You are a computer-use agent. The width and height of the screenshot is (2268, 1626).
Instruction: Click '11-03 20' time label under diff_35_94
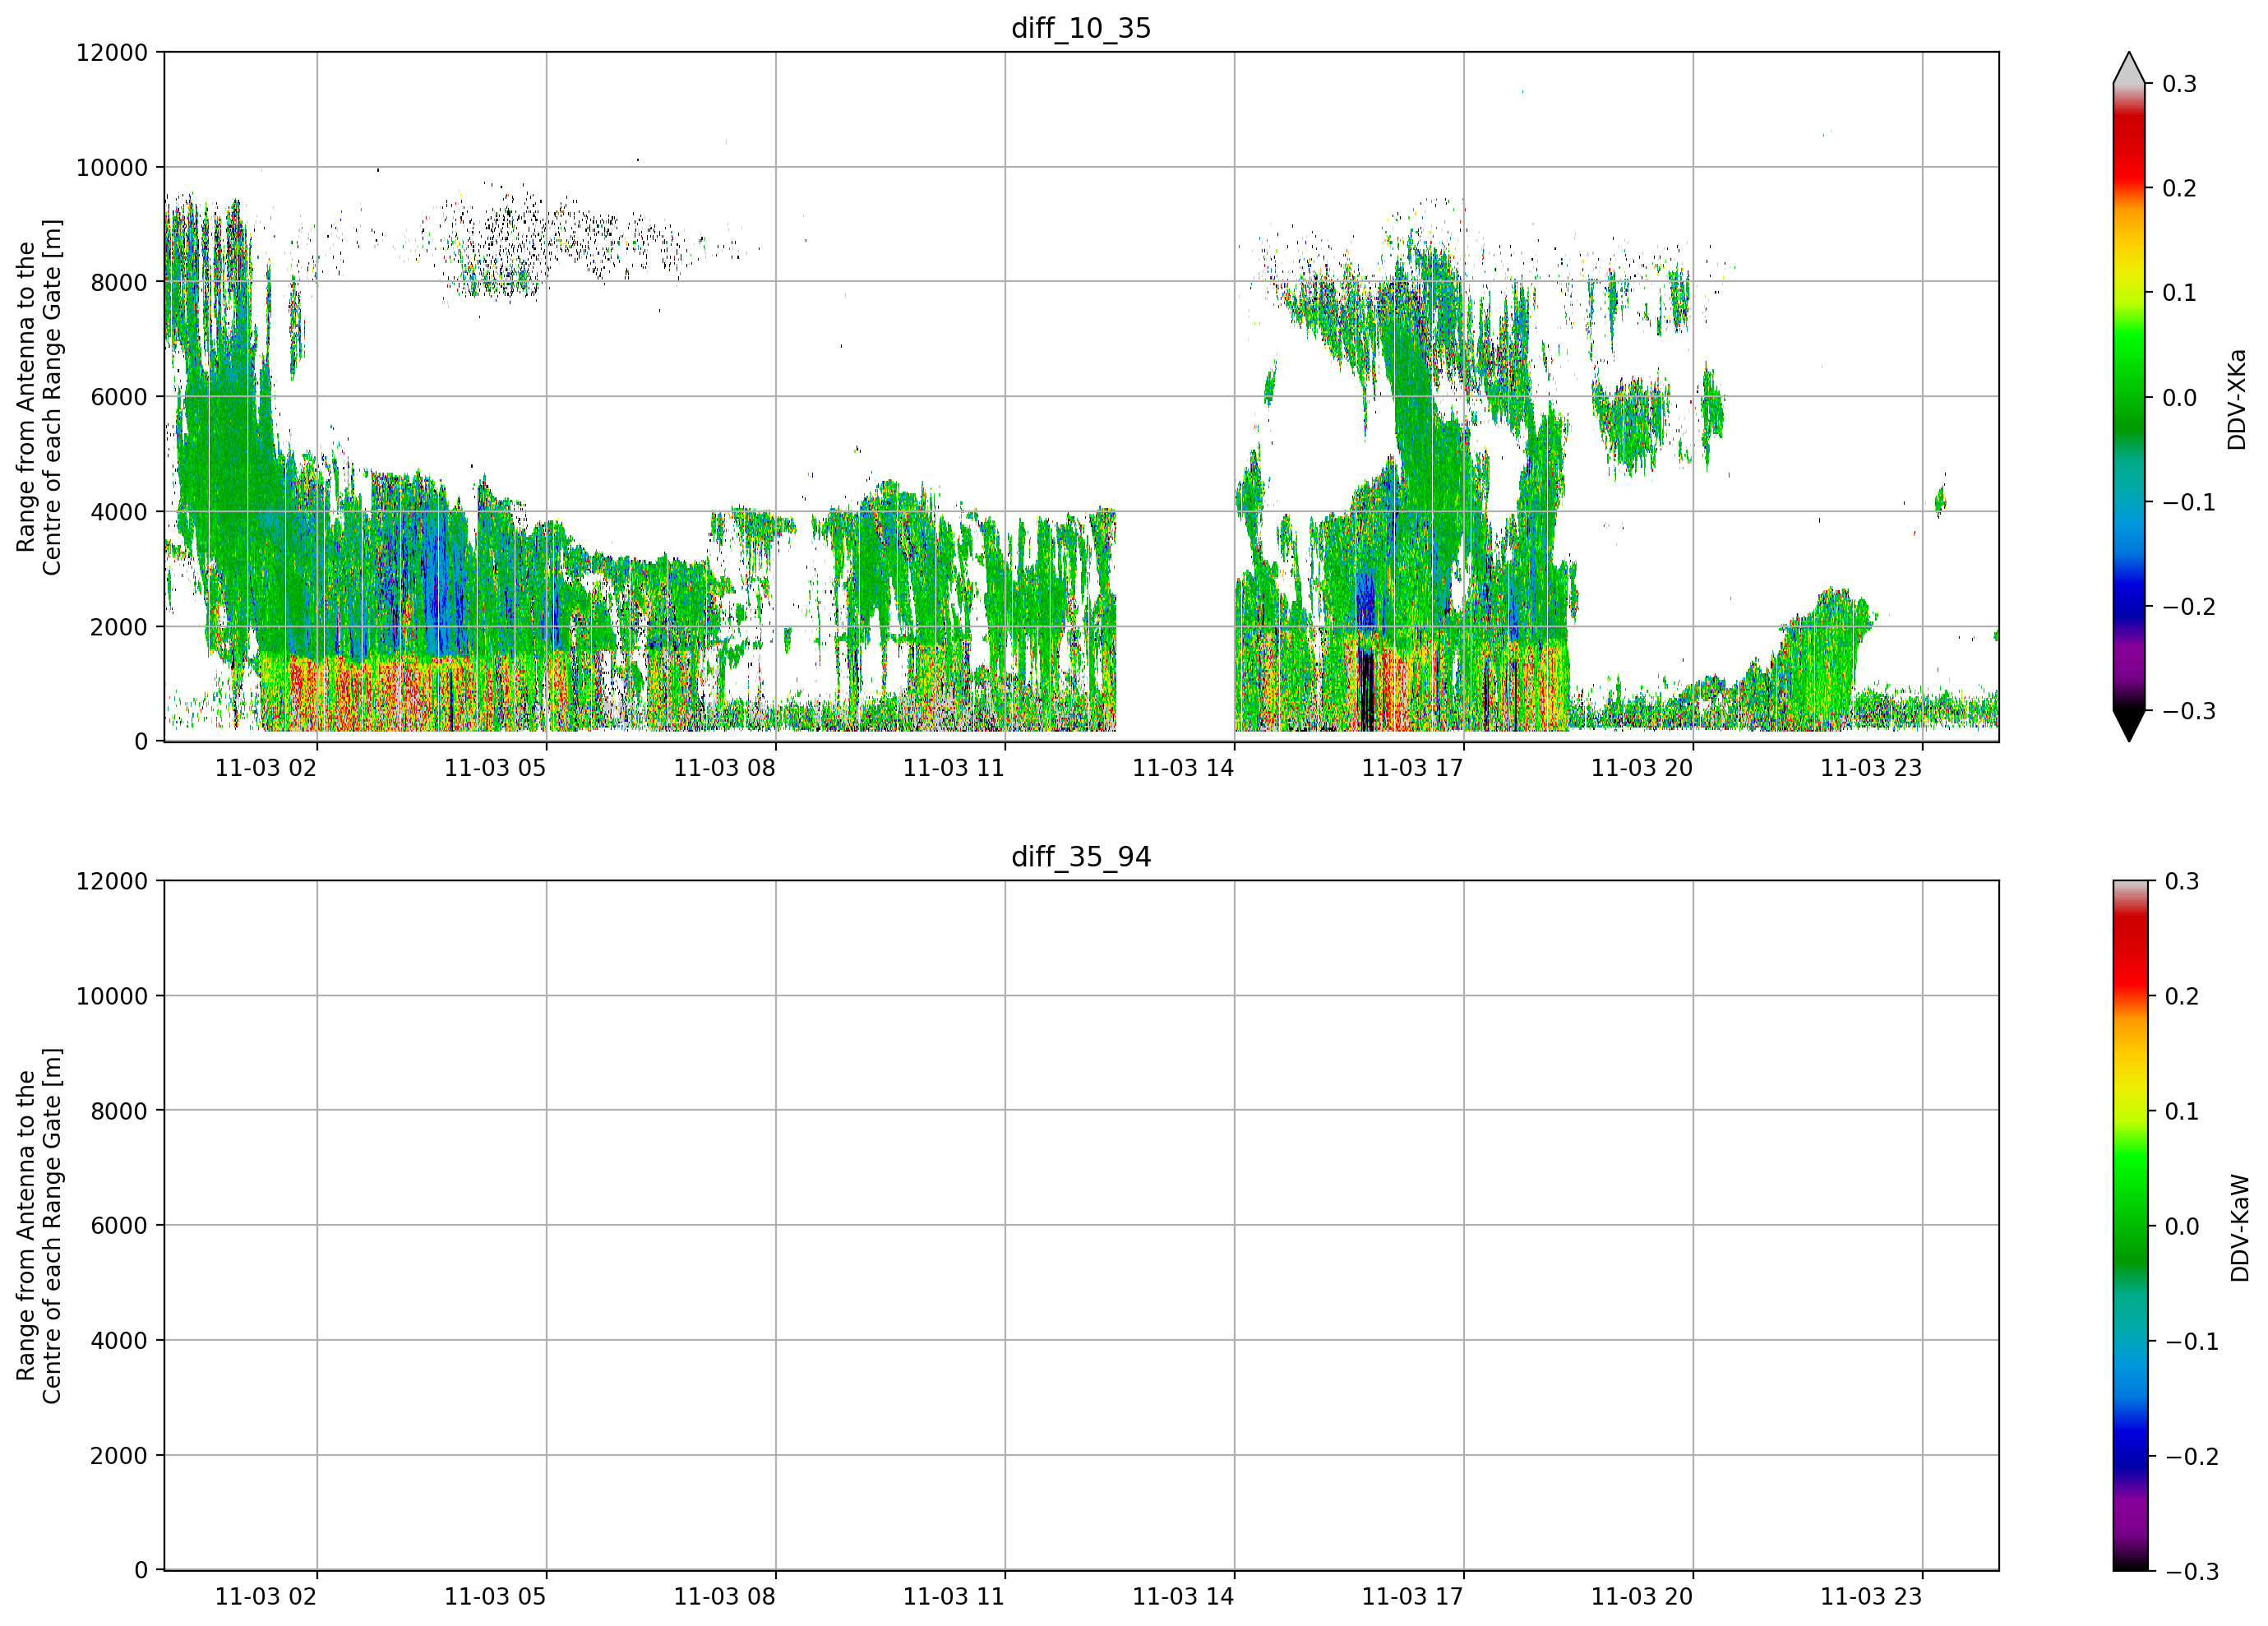[x=1642, y=1597]
